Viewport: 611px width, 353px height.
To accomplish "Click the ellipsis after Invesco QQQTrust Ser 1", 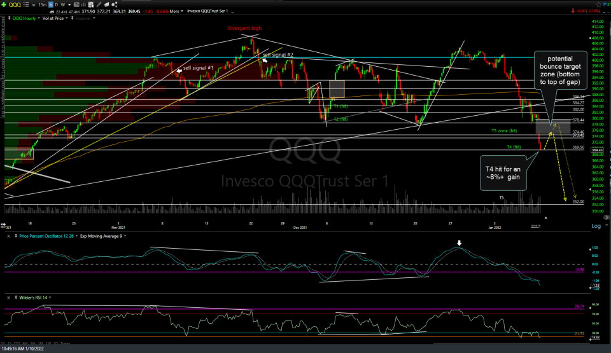I will [233, 11].
